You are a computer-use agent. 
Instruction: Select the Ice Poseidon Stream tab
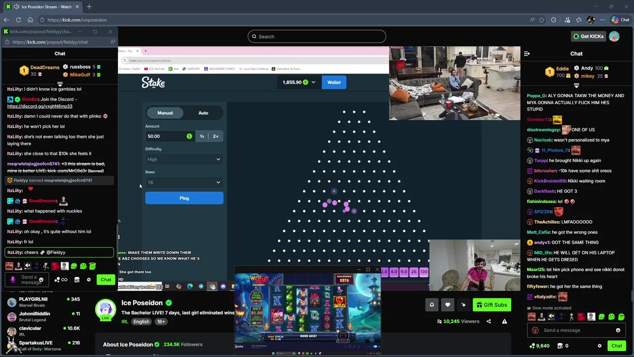(43, 7)
